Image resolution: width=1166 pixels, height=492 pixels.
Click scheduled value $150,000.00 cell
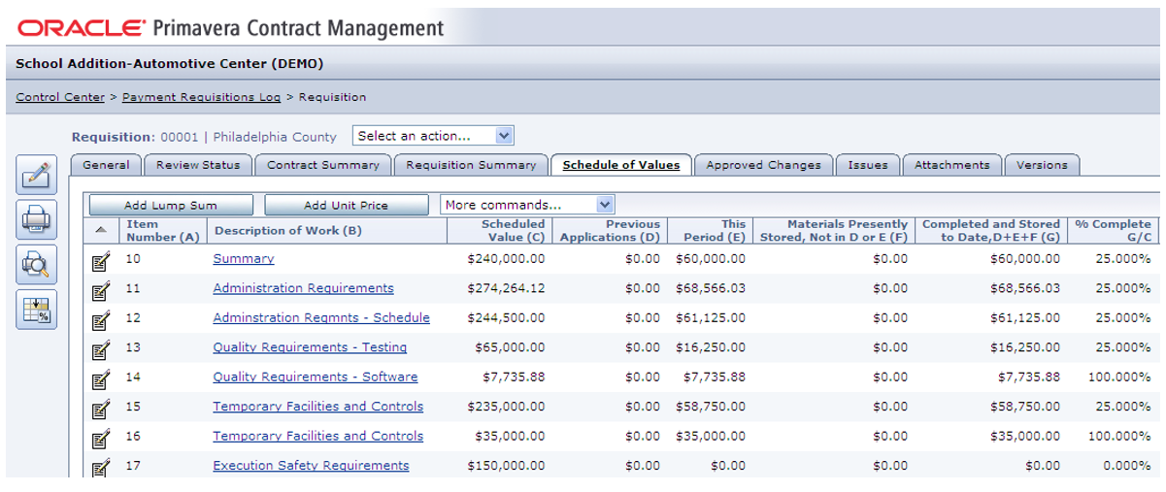coord(506,466)
